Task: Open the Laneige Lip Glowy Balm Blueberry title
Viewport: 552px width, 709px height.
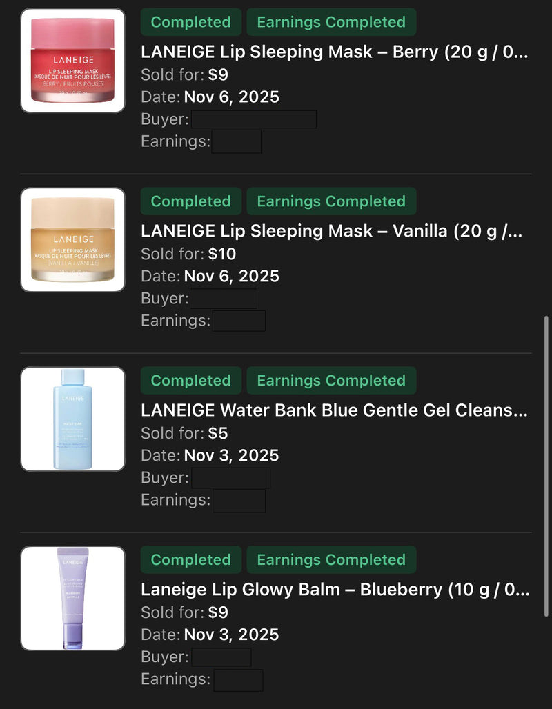Action: tap(335, 590)
